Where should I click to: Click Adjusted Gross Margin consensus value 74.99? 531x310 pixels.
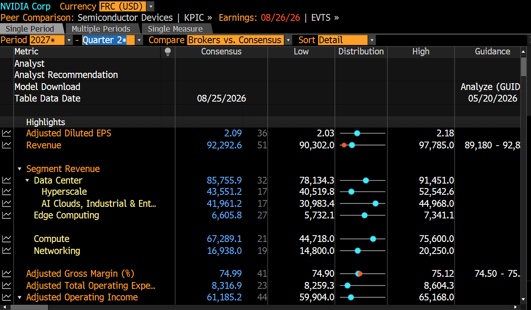[231, 274]
